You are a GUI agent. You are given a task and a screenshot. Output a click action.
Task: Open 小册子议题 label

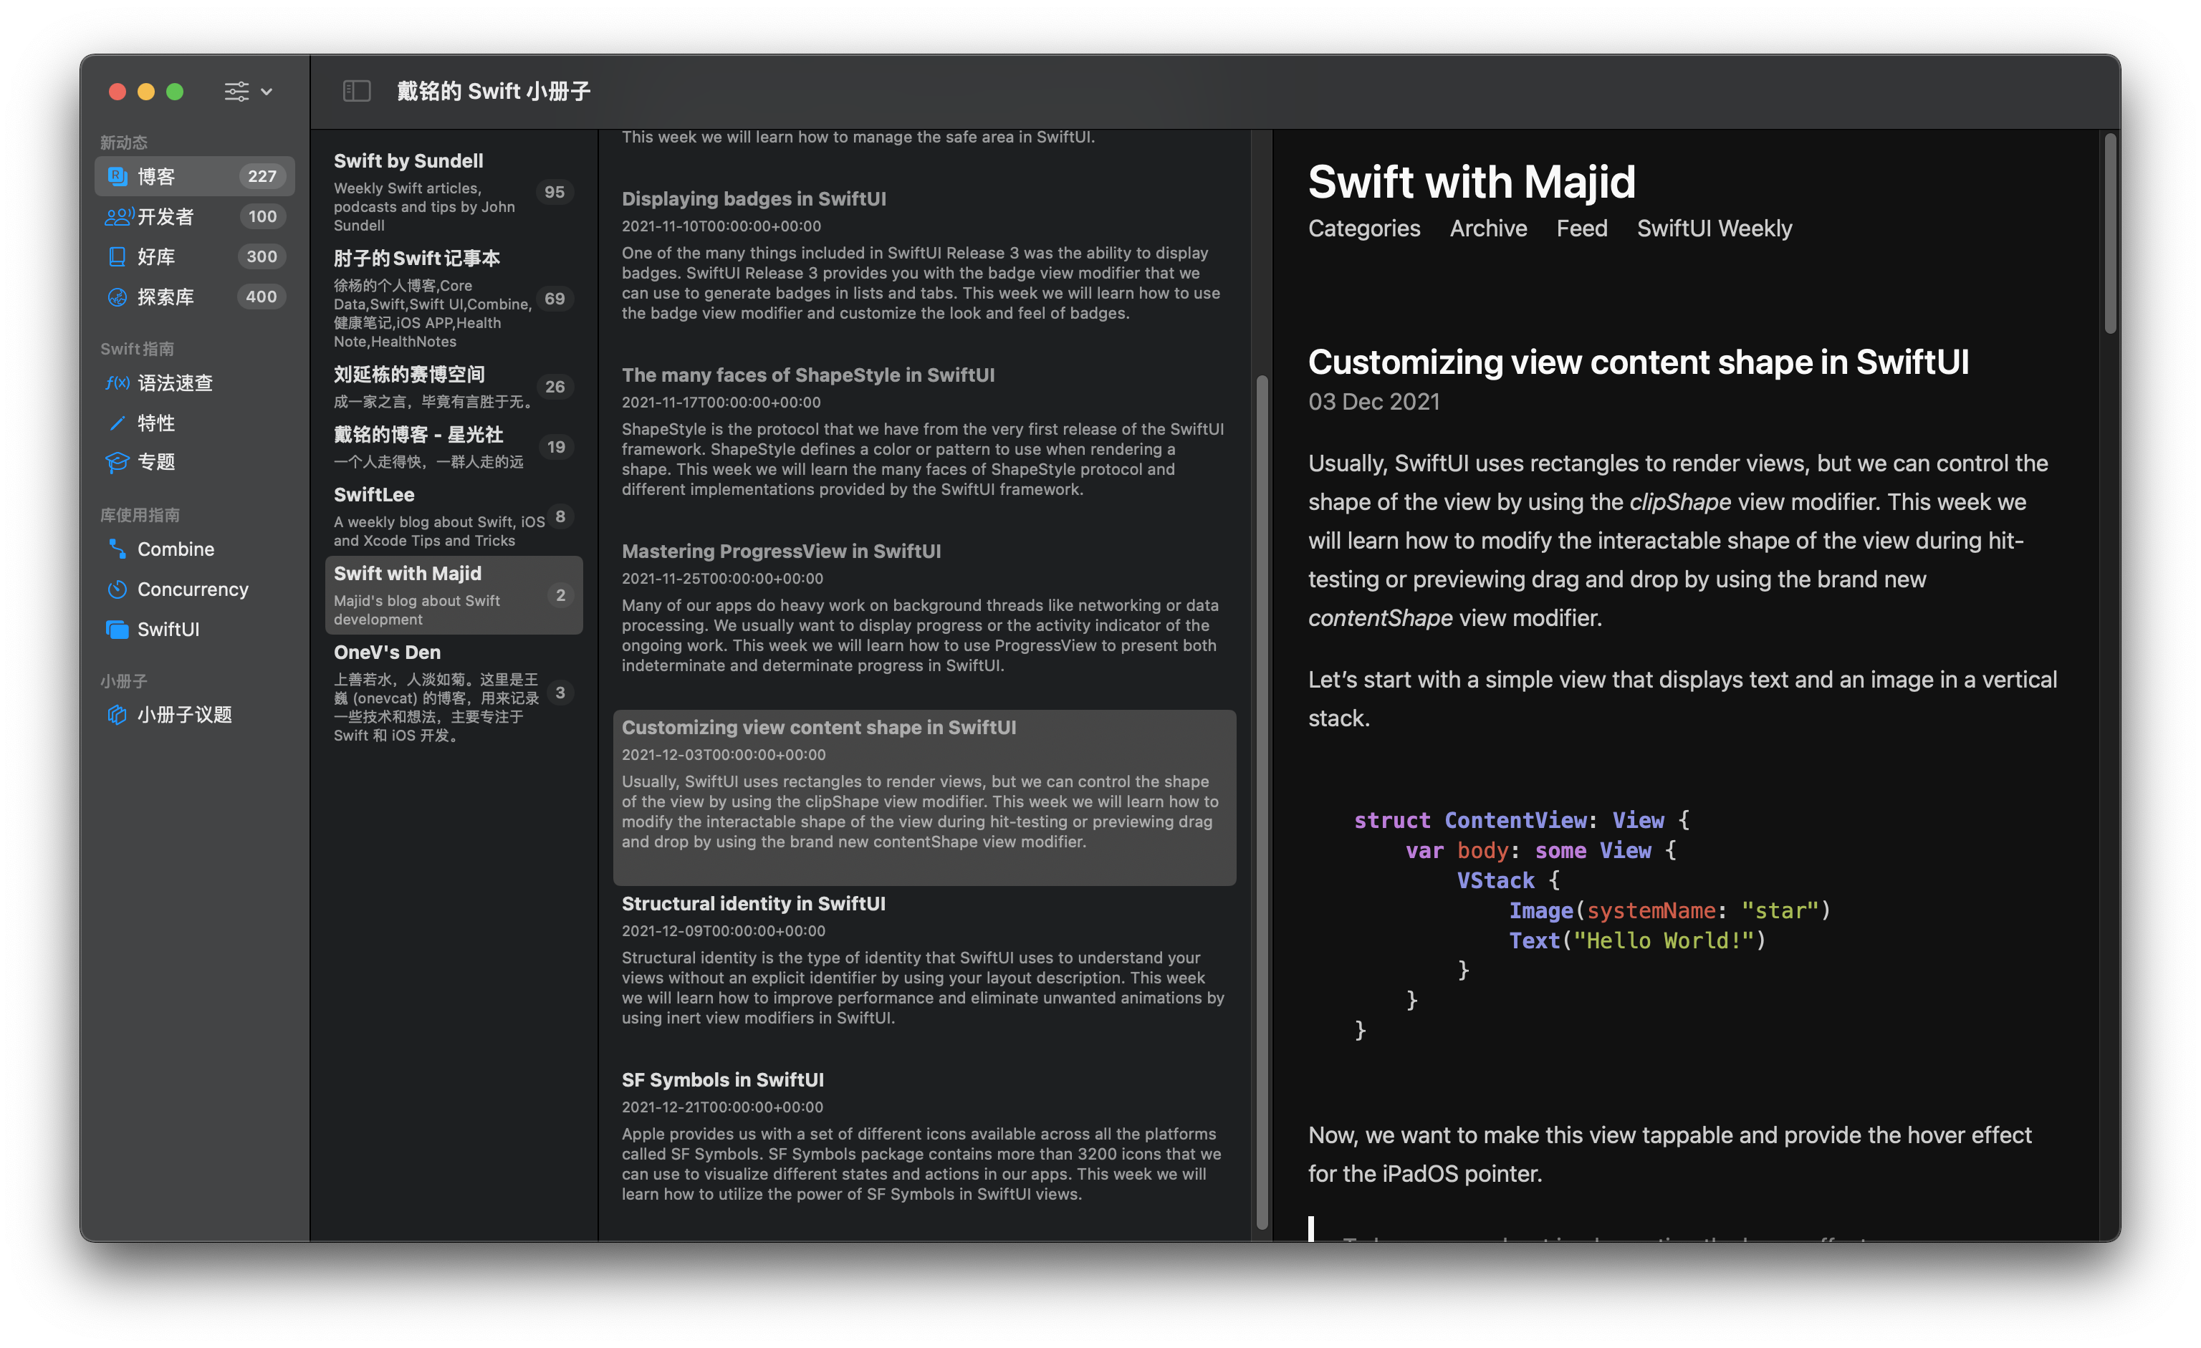tap(185, 715)
